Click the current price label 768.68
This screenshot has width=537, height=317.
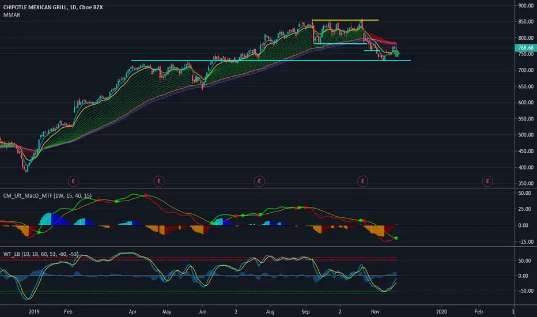525,48
